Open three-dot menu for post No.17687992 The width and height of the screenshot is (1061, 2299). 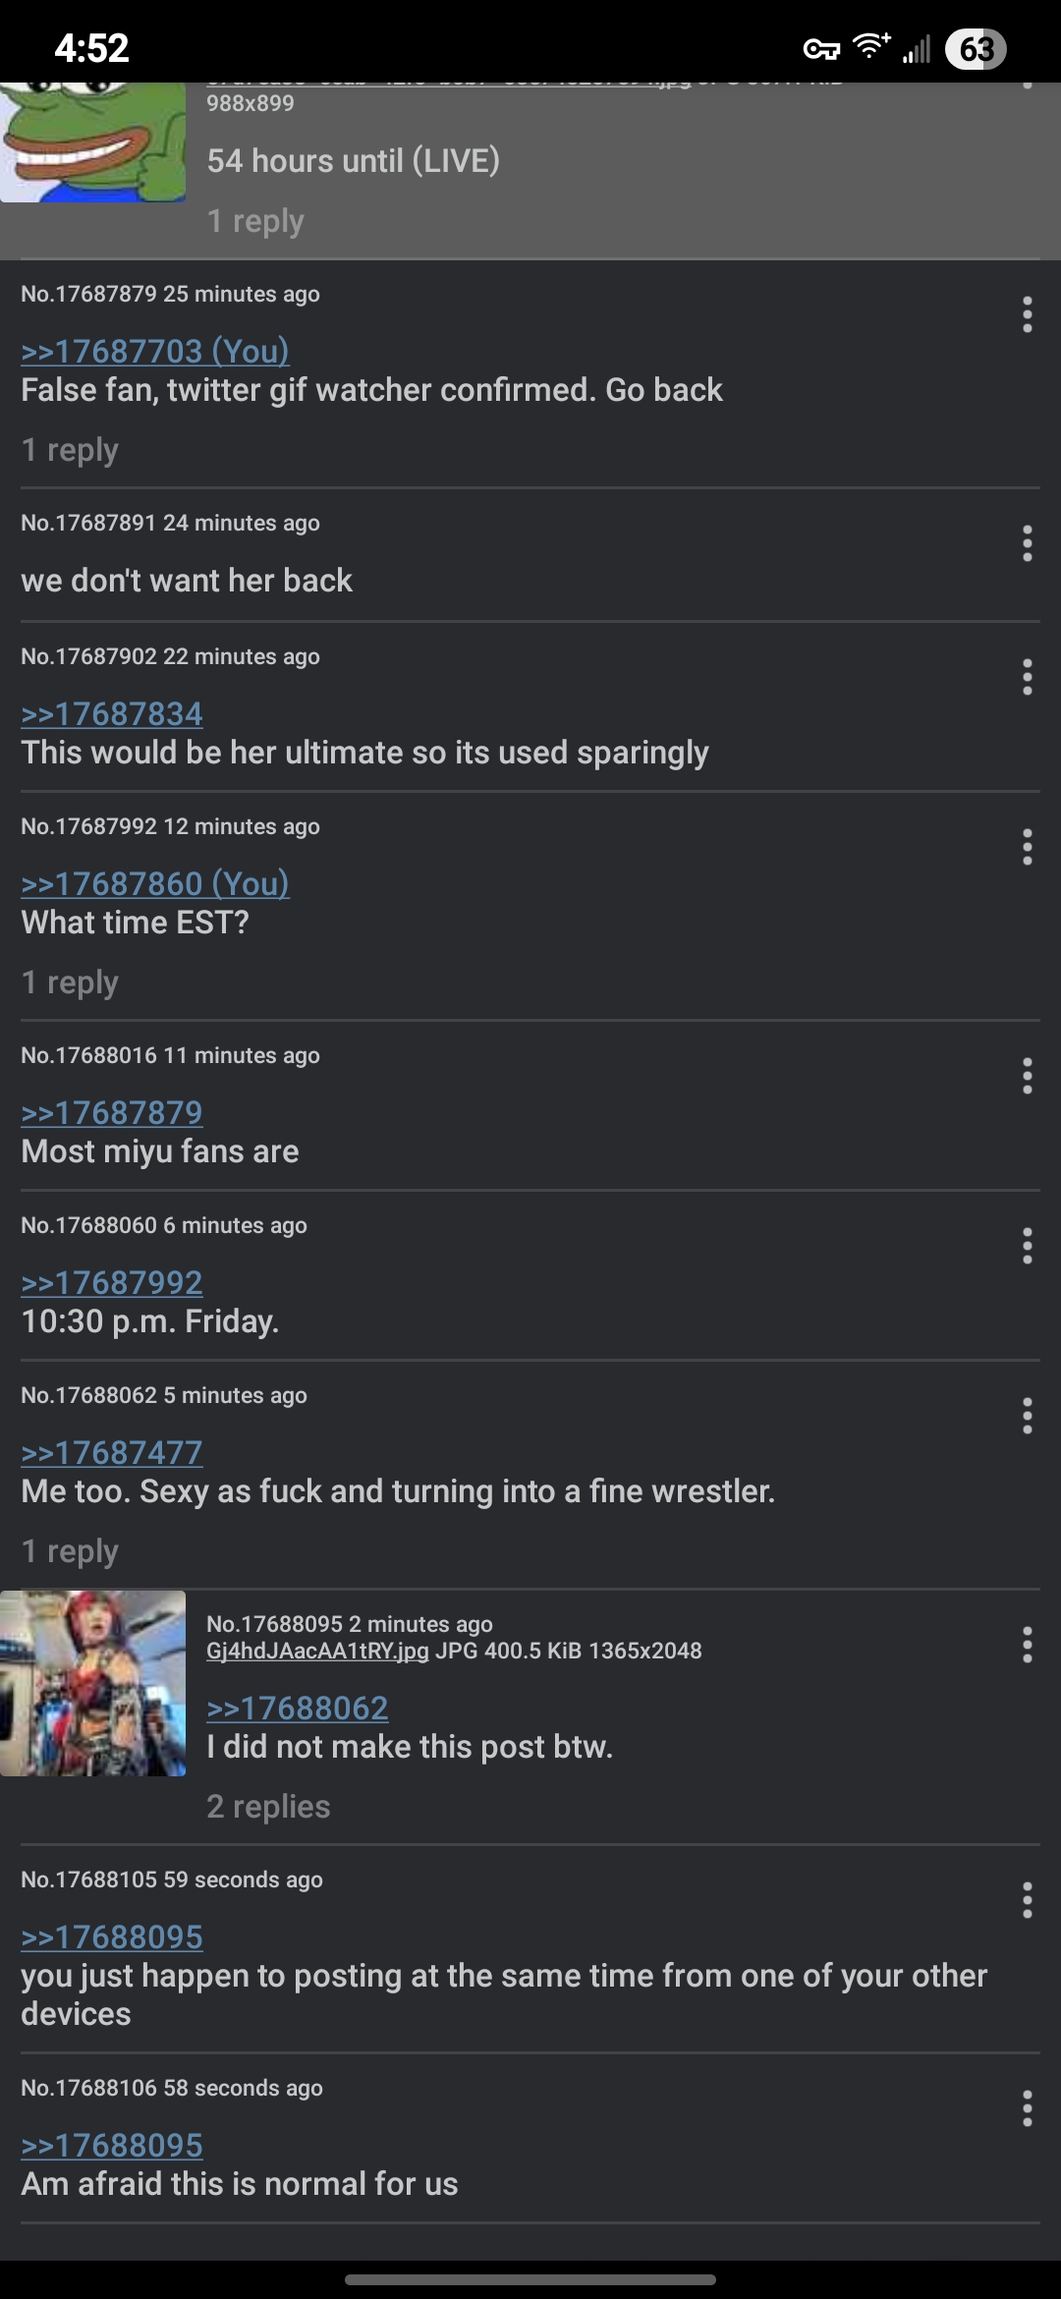(1027, 847)
